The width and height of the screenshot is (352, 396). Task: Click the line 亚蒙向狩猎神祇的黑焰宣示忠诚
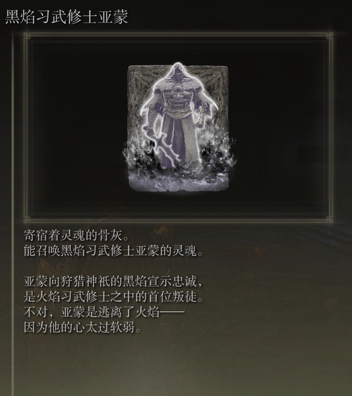[x=113, y=281]
